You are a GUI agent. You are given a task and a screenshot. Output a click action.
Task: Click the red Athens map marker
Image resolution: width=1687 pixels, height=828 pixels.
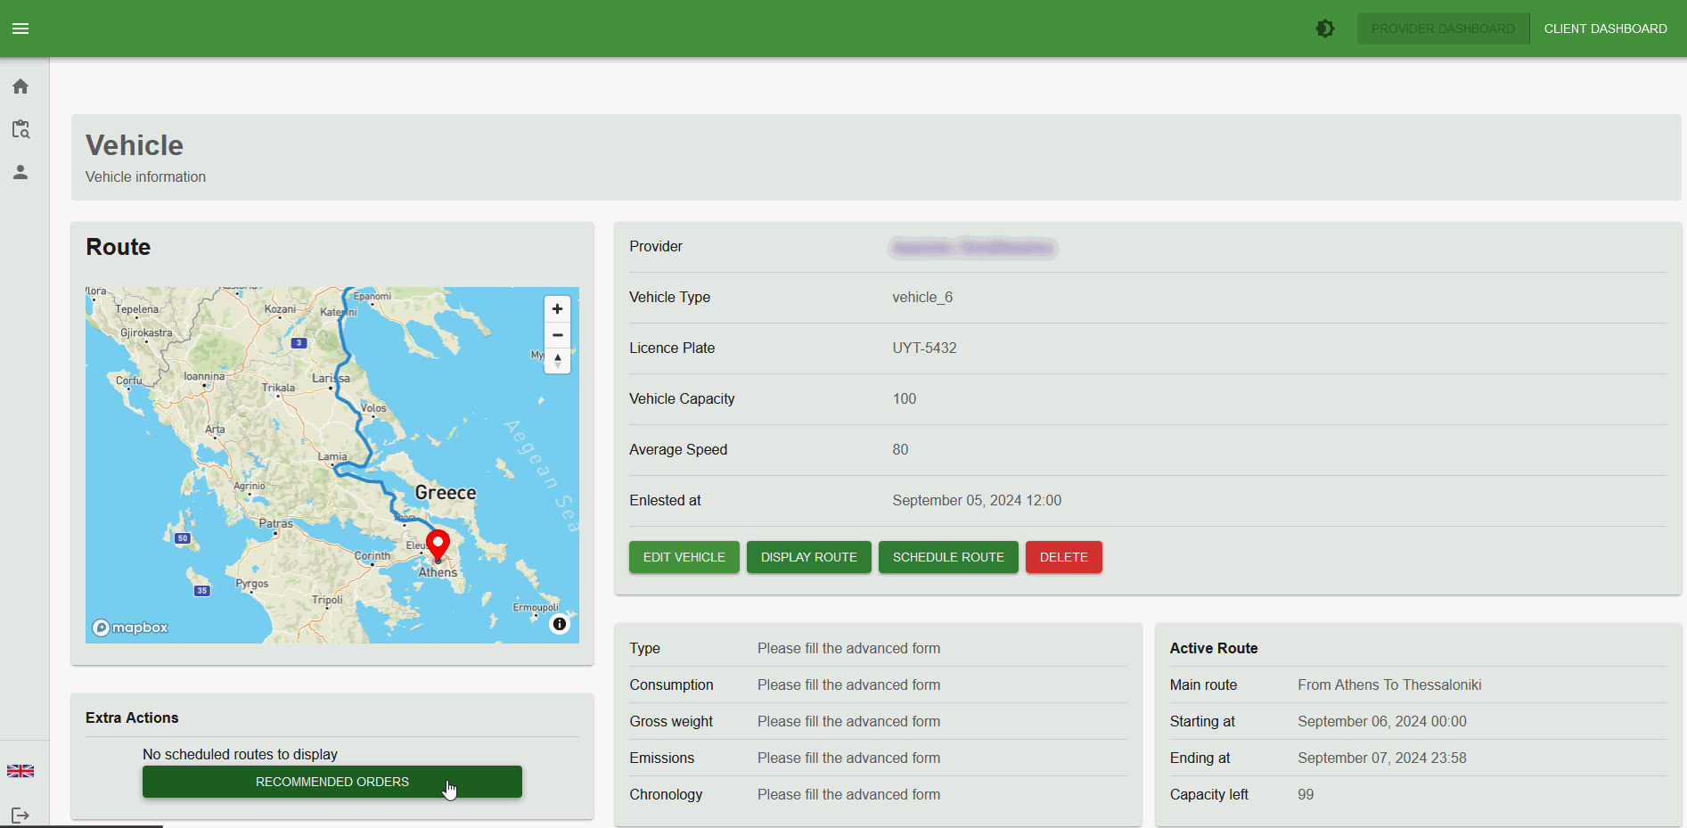click(x=438, y=544)
